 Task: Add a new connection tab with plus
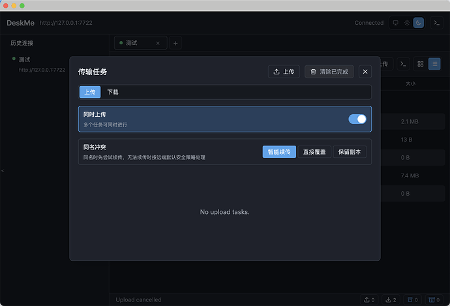175,43
